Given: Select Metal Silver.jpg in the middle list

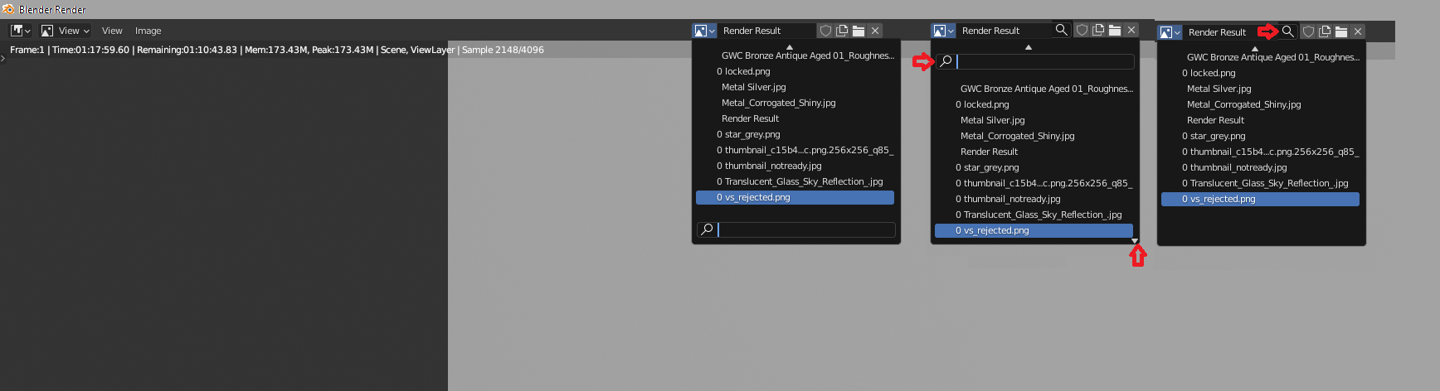Looking at the screenshot, I should click(x=1034, y=120).
